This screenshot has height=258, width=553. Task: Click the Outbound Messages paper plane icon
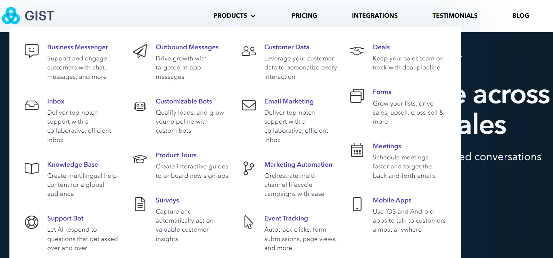(140, 51)
